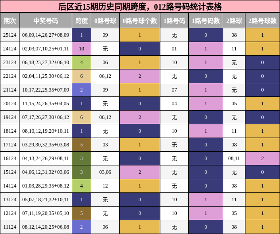
Task: Select winning numbers 07,11,19,20,35+05,10
Action: click(46, 213)
